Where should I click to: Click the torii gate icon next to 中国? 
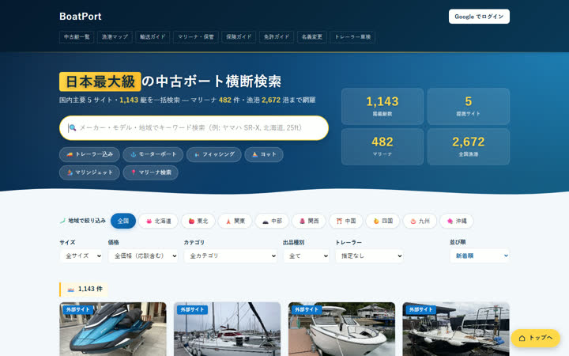(339, 221)
